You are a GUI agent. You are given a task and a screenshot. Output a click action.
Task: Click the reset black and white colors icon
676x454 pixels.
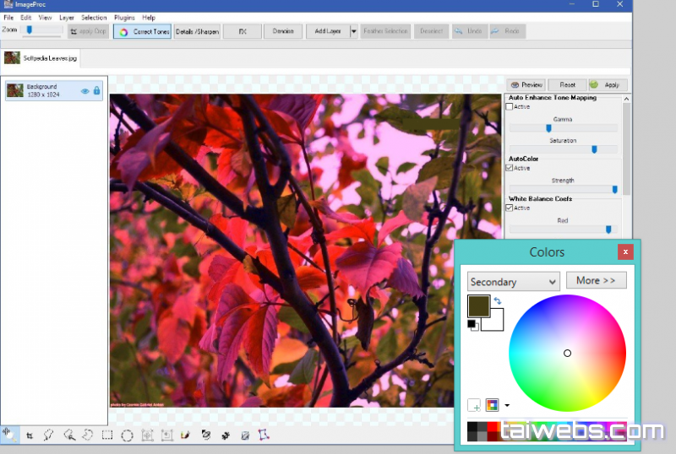click(472, 325)
